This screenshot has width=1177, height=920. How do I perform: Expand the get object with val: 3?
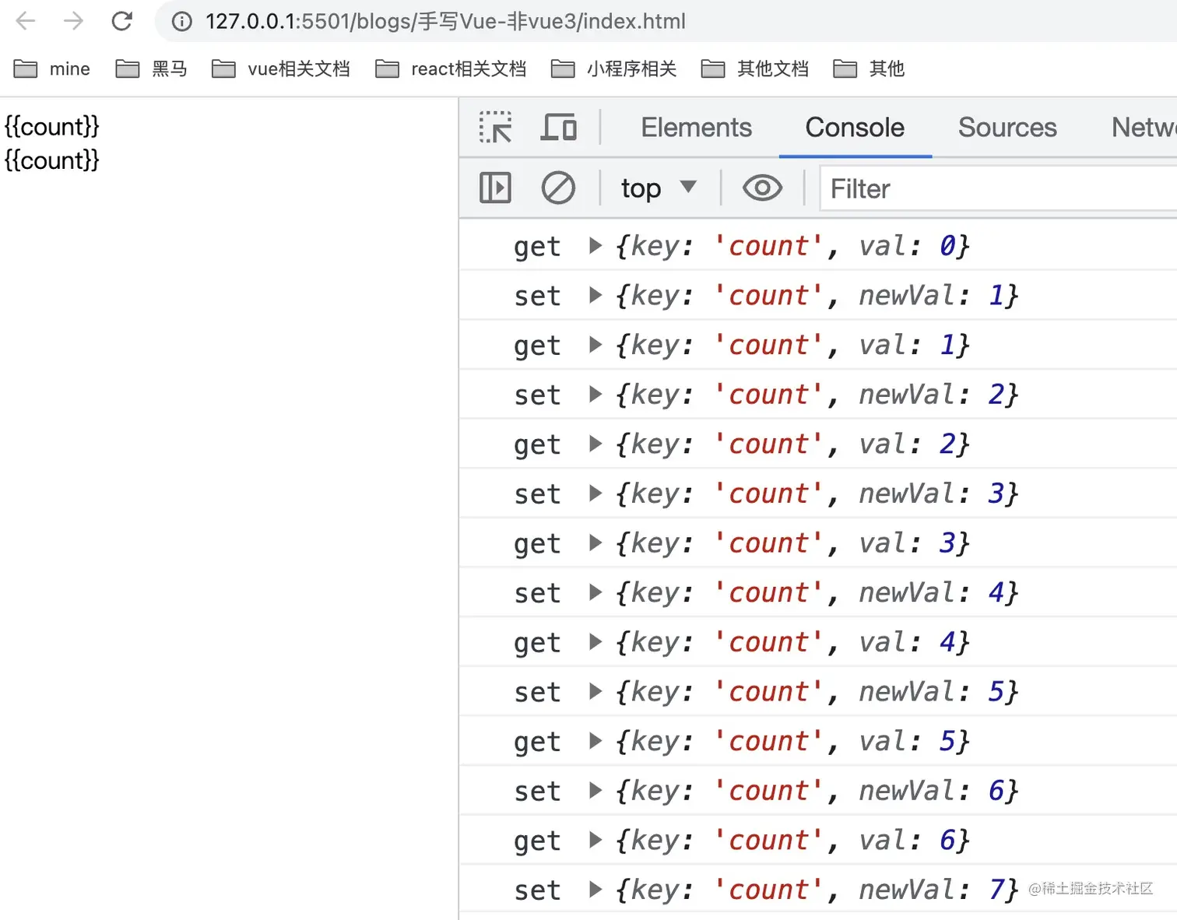pos(596,543)
